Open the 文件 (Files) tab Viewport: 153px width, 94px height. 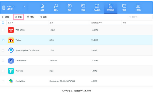pyautogui.click(x=124, y=7)
